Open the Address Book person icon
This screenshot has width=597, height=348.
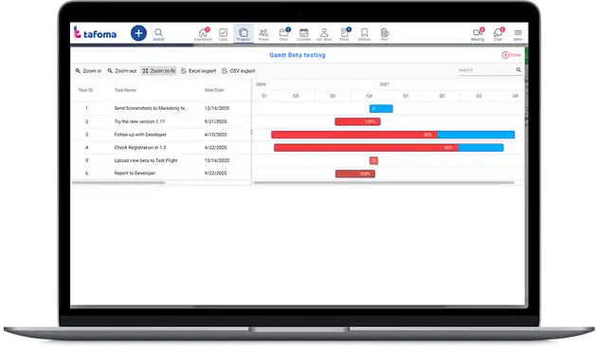(x=324, y=34)
